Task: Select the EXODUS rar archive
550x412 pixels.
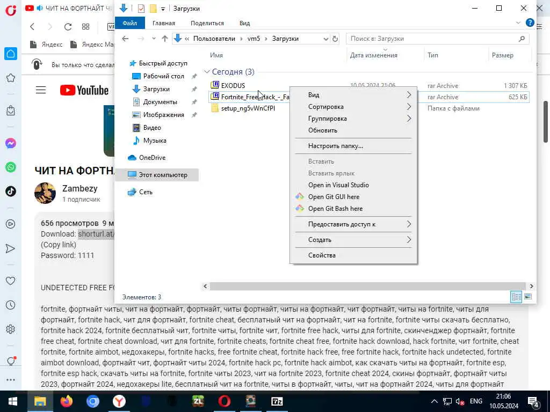Action: coord(233,85)
